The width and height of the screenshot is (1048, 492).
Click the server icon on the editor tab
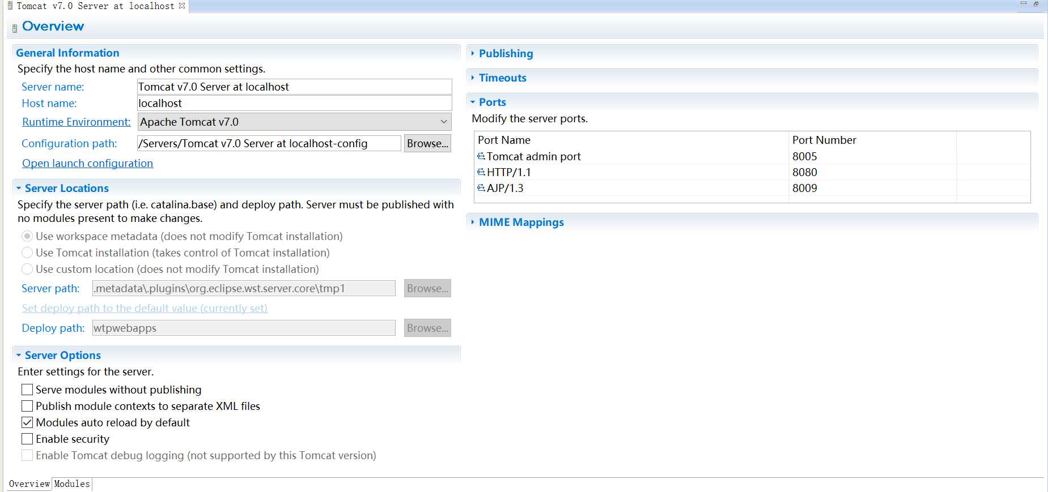(x=10, y=6)
